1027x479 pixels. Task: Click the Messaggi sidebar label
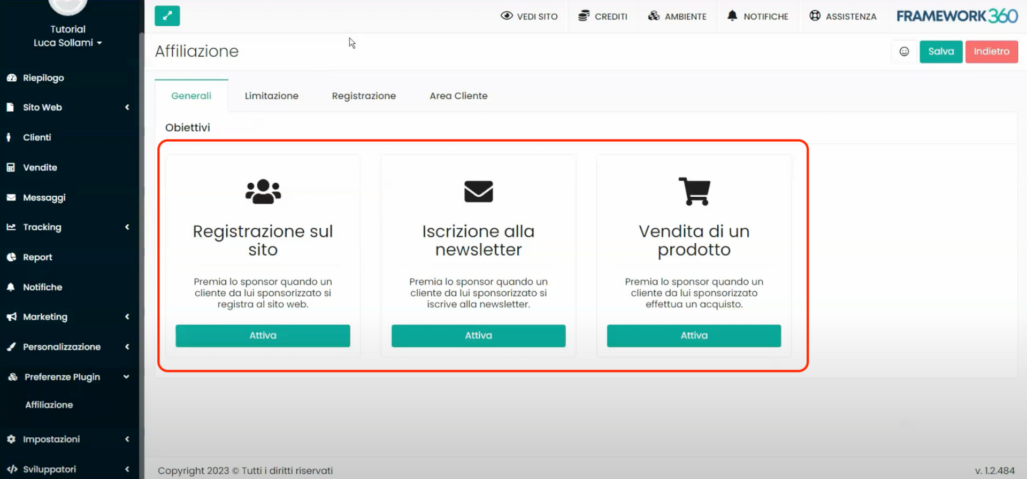[x=44, y=198]
